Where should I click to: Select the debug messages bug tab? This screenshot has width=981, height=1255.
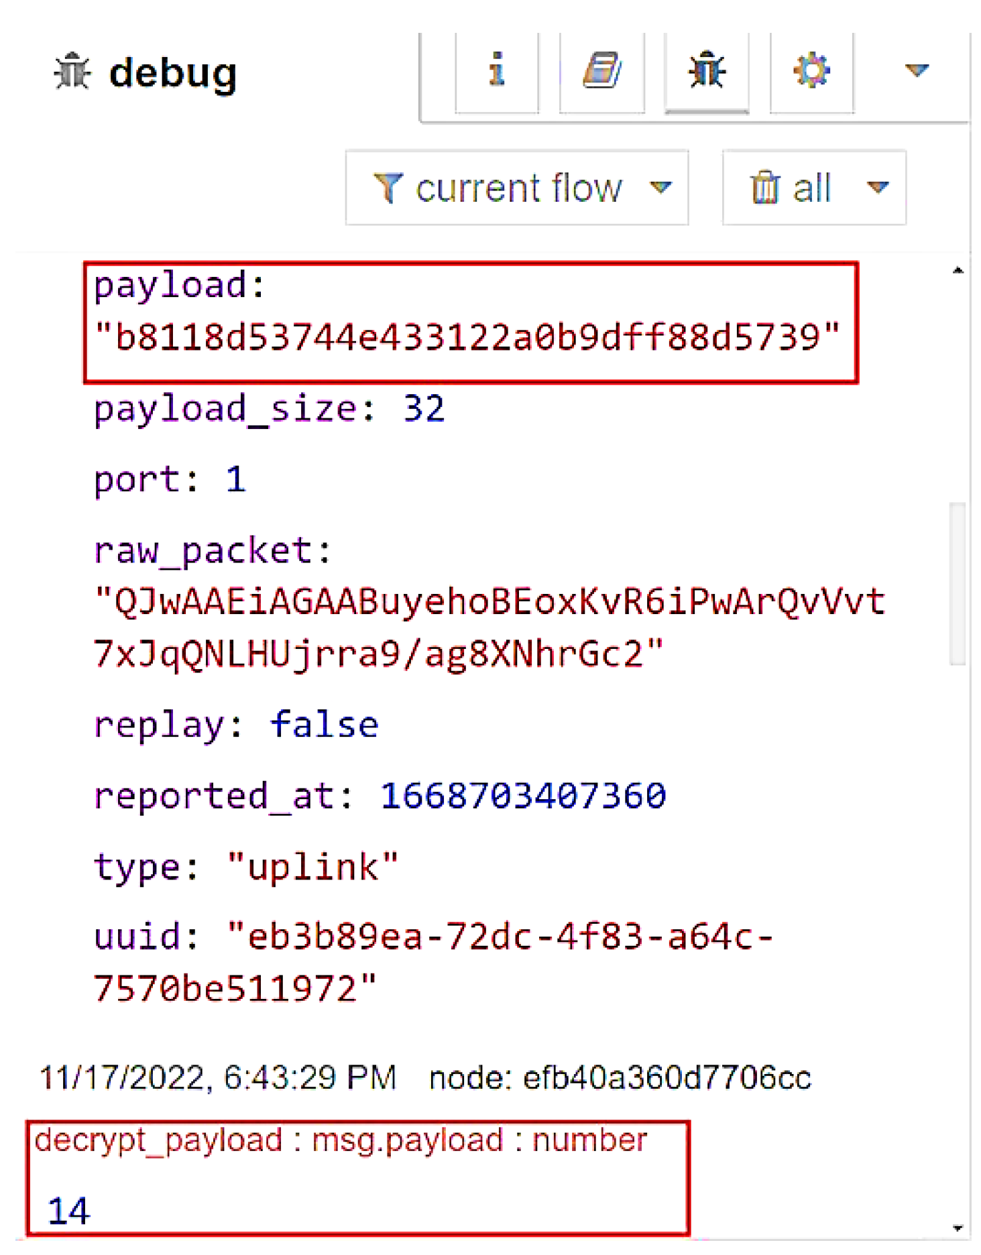(706, 71)
